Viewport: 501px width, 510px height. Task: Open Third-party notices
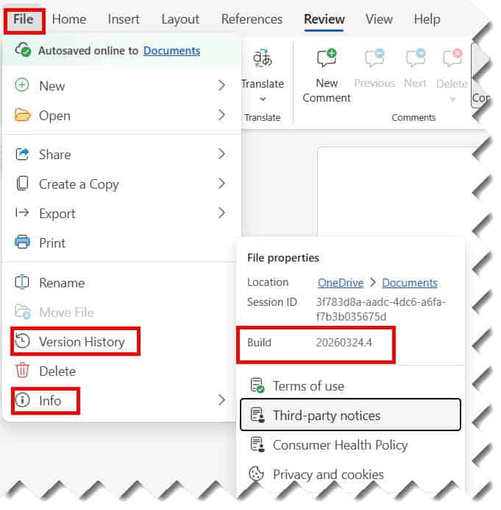[350, 416]
